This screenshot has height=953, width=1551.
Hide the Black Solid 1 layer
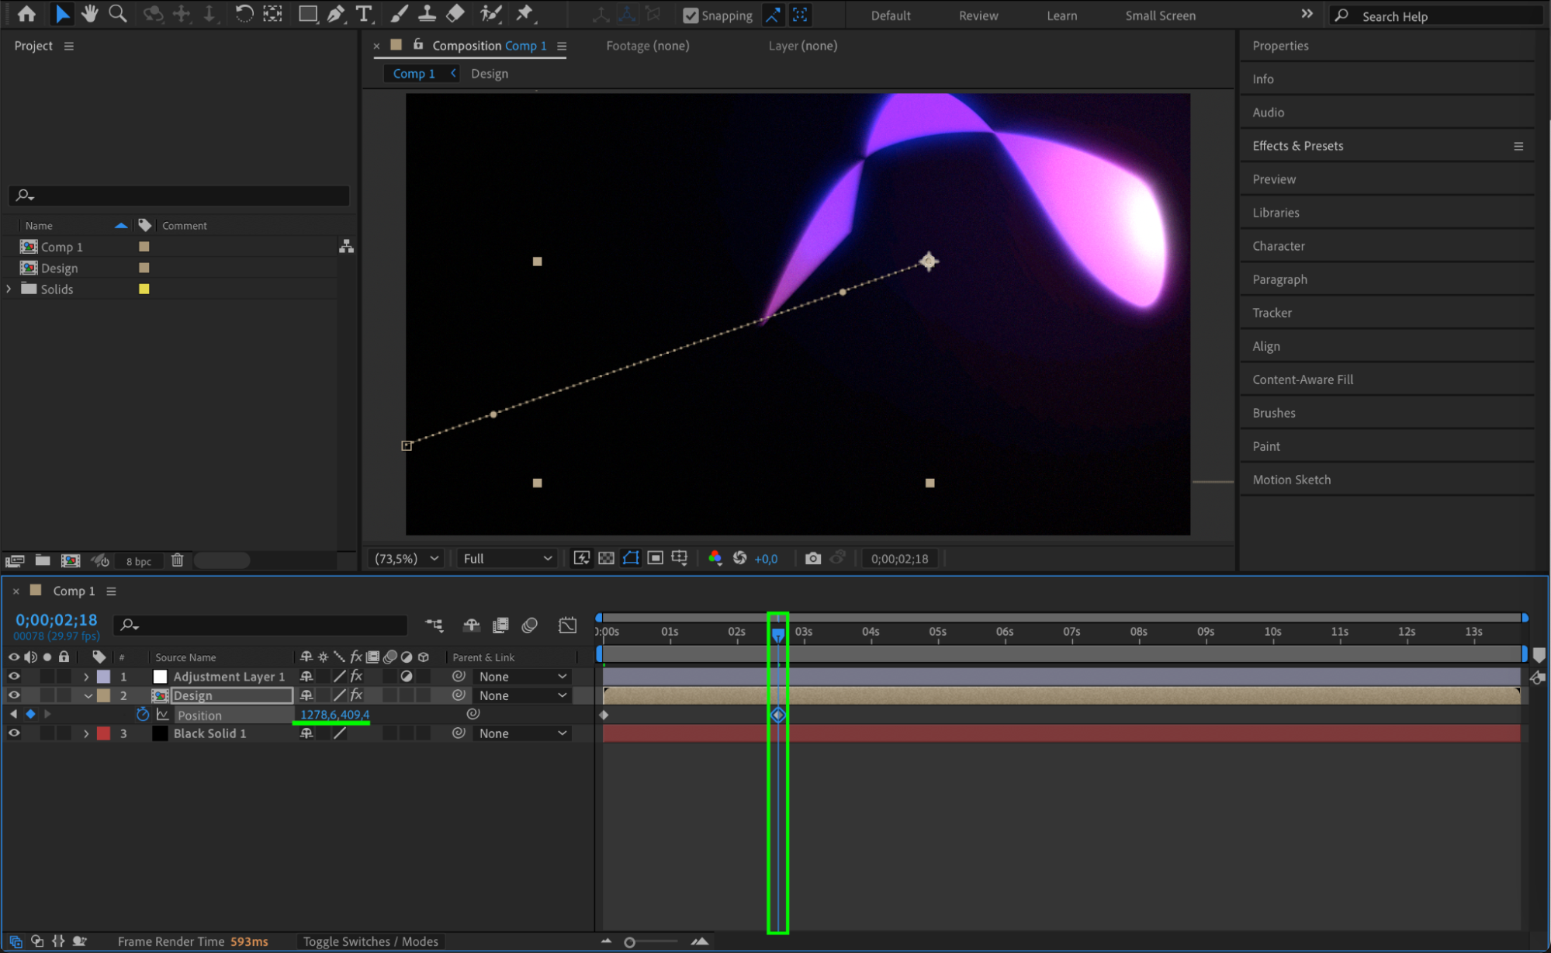tap(14, 733)
